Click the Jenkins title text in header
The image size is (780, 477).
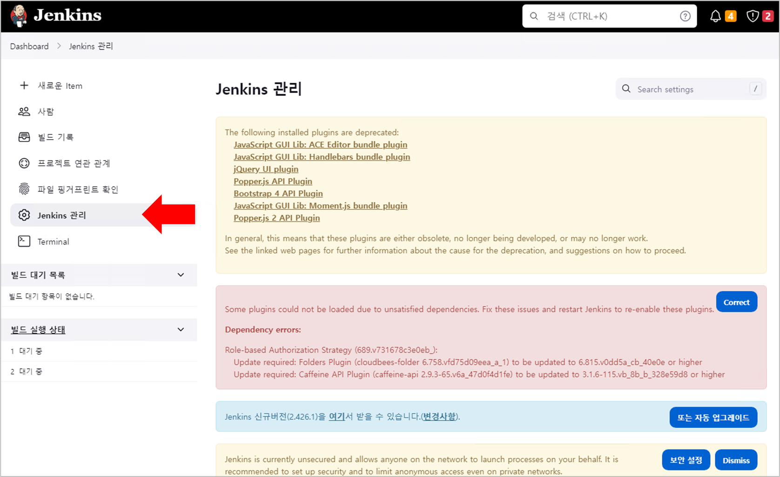point(67,15)
